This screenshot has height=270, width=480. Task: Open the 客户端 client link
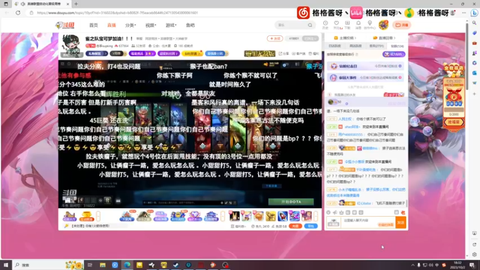pyautogui.click(x=298, y=53)
